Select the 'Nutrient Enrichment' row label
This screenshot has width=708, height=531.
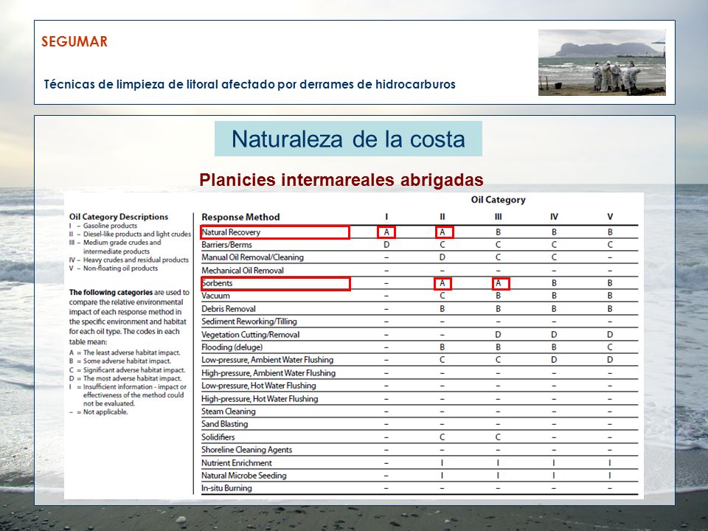(237, 463)
